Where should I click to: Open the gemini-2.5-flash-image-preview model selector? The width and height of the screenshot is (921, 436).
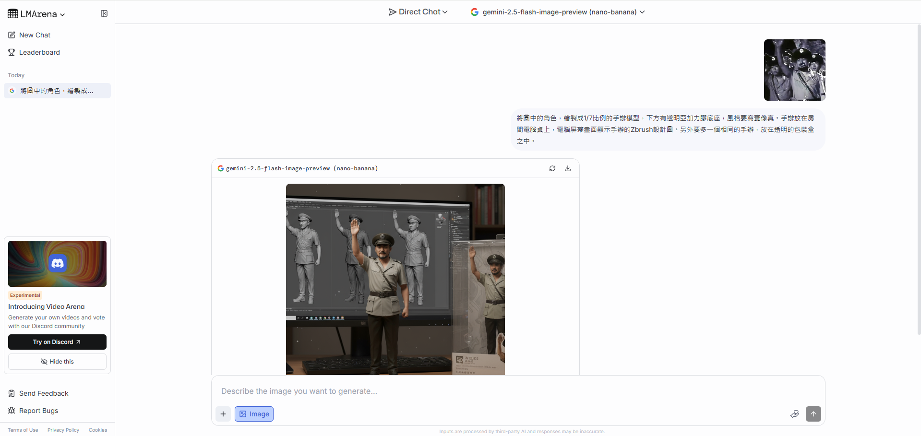[558, 12]
